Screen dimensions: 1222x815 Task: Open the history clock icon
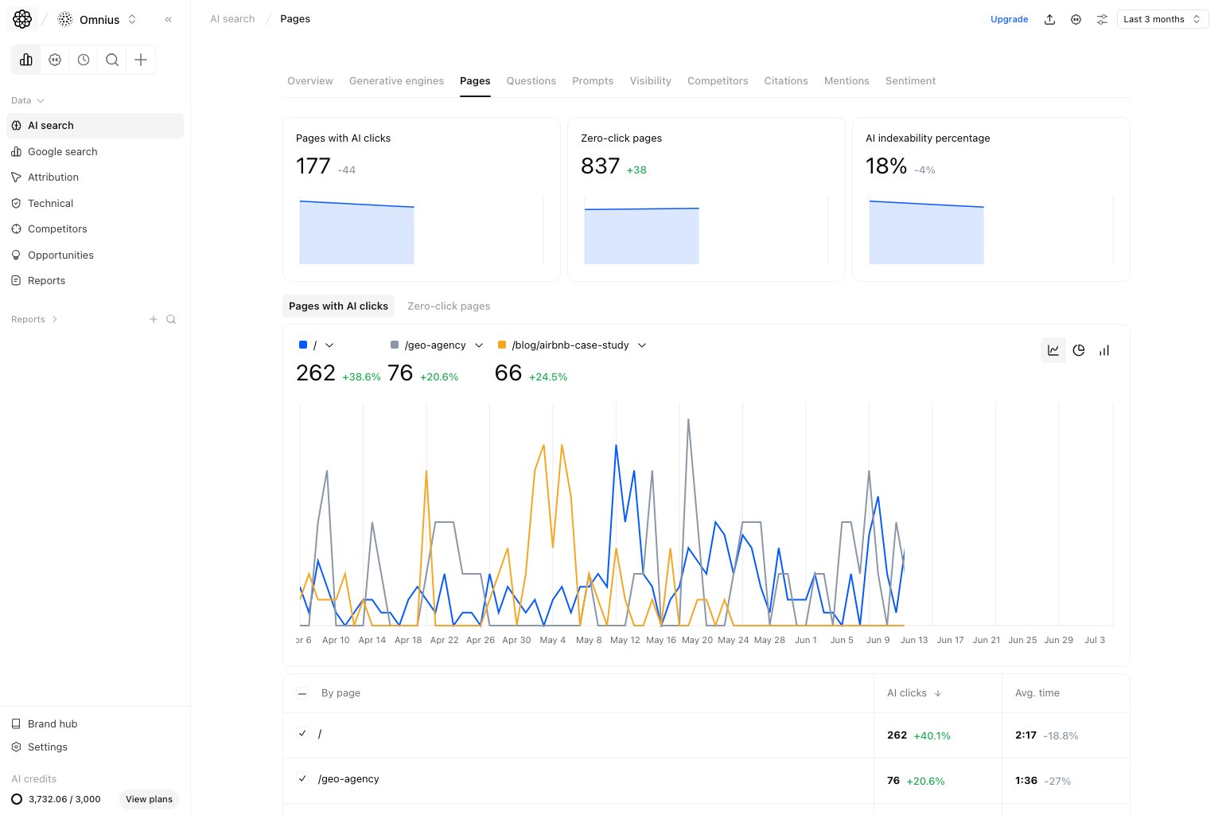[84, 60]
